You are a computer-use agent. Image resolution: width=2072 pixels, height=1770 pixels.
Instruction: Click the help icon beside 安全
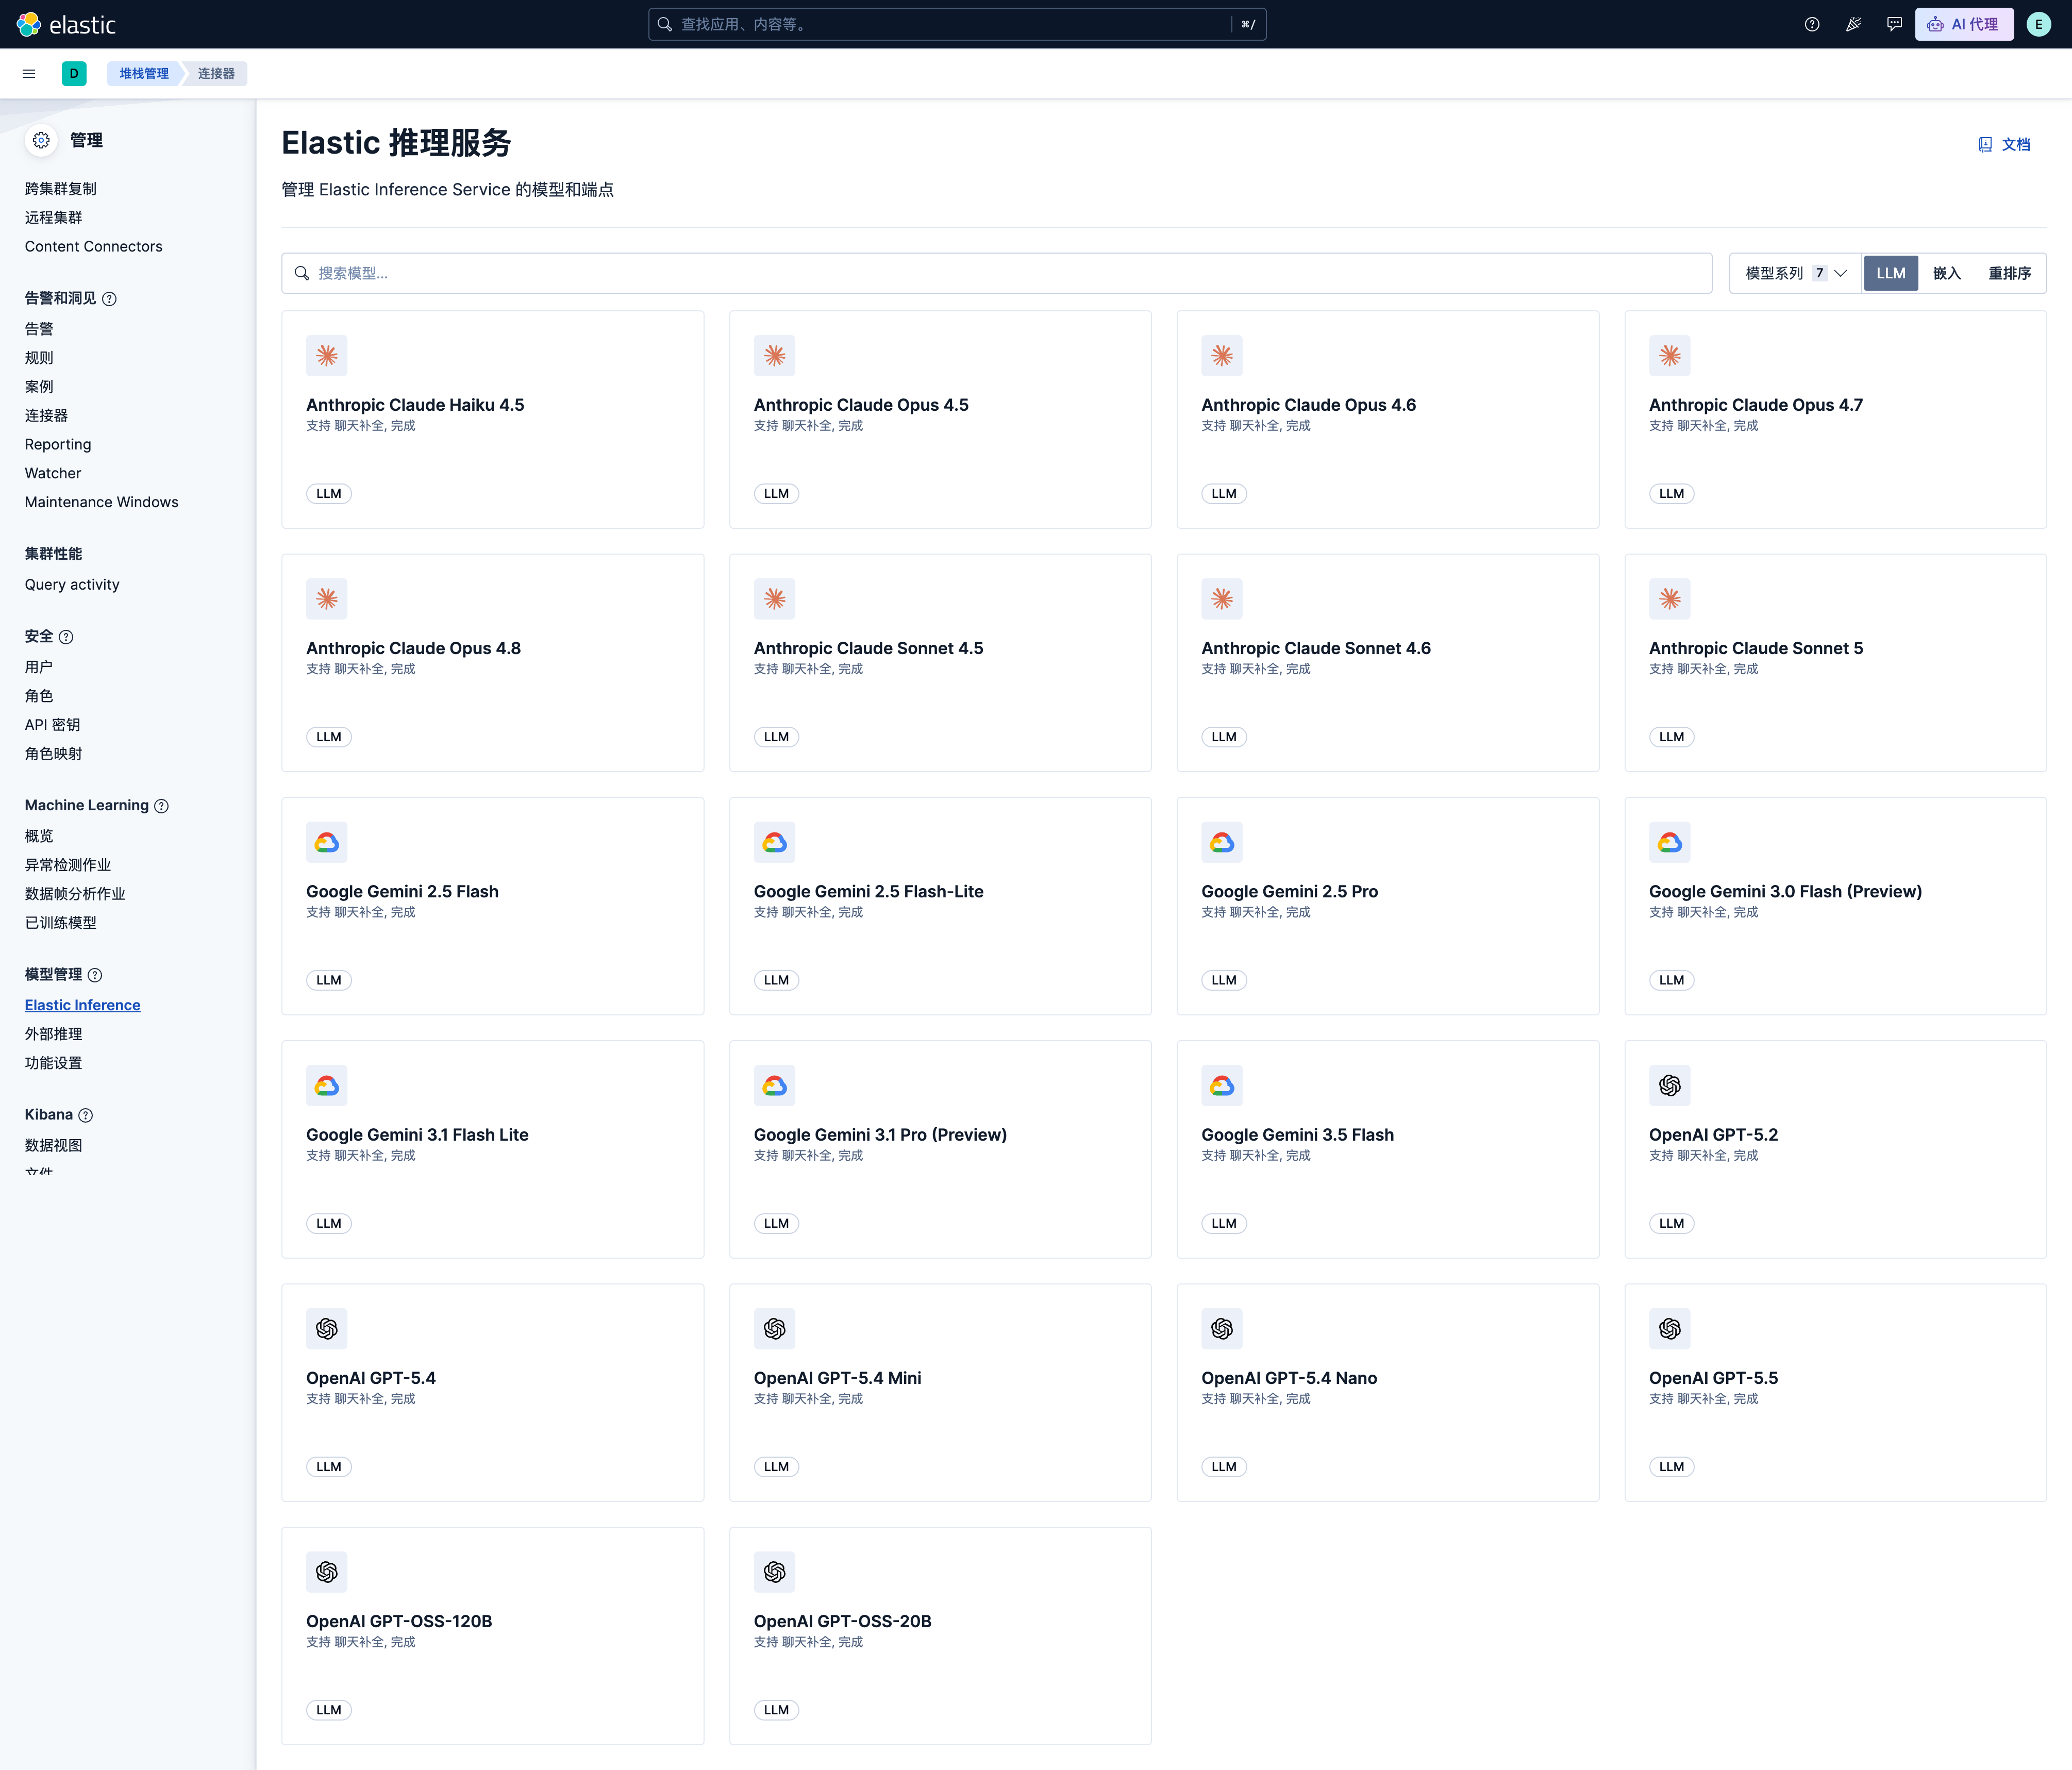[66, 636]
